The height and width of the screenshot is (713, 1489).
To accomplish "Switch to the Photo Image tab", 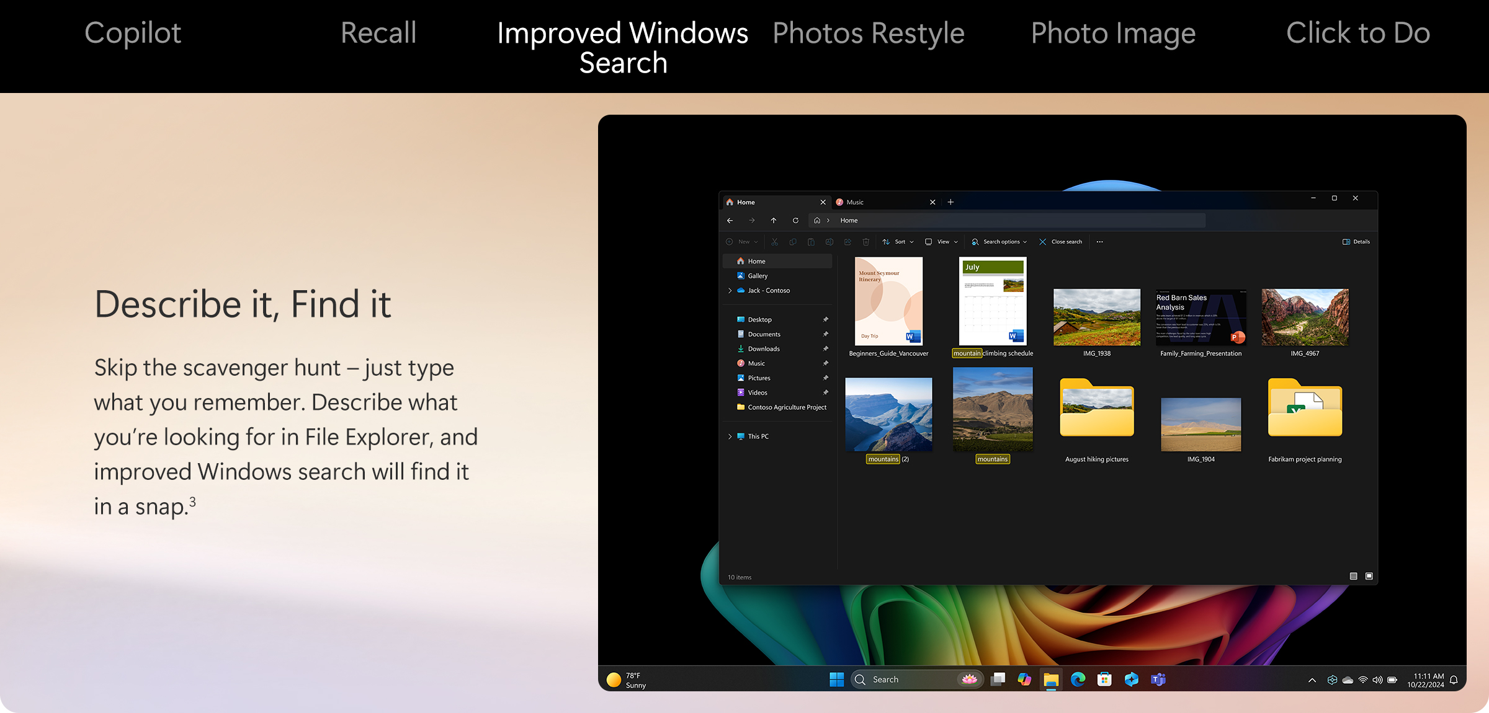I will click(x=1113, y=33).
